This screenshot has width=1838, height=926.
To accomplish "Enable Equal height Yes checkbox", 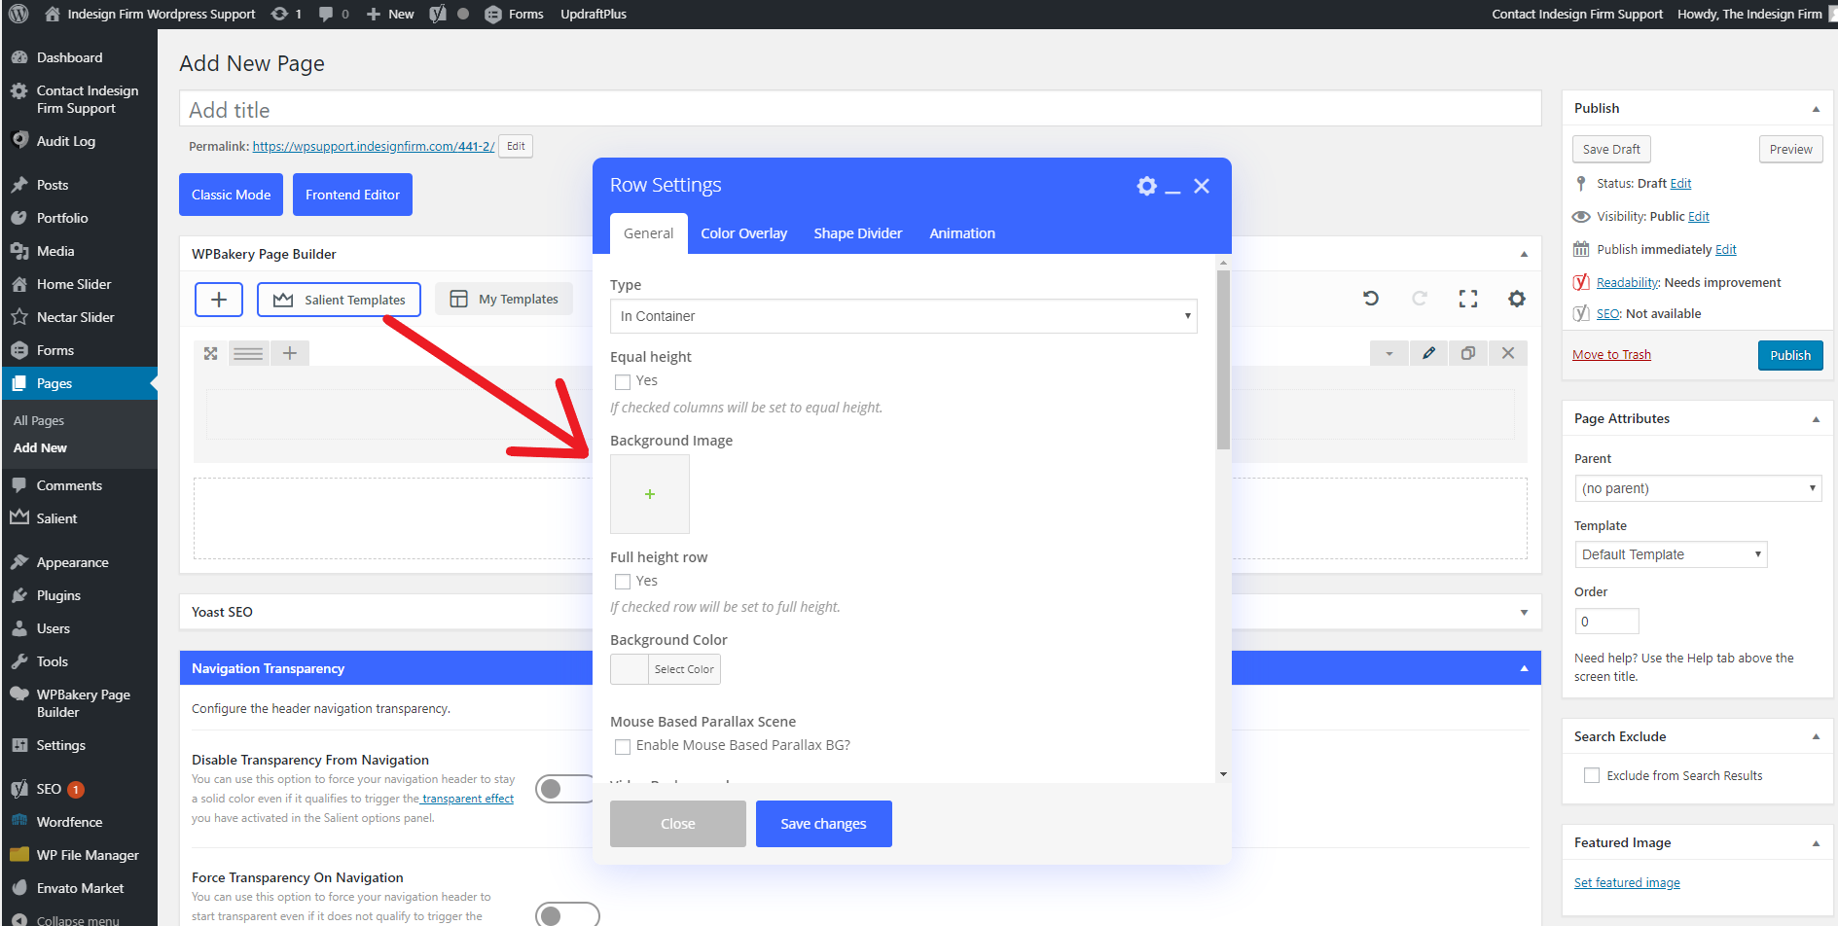I will tap(623, 381).
